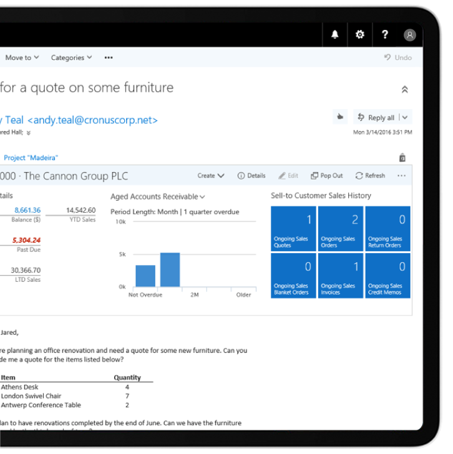Viewport: 453px width, 454px height.
Task: Open the Project "Madeira" add-in link
Action: pyautogui.click(x=31, y=158)
